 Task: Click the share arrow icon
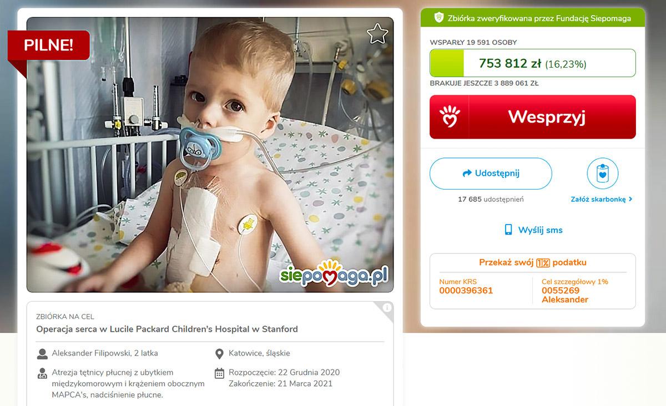coord(467,174)
